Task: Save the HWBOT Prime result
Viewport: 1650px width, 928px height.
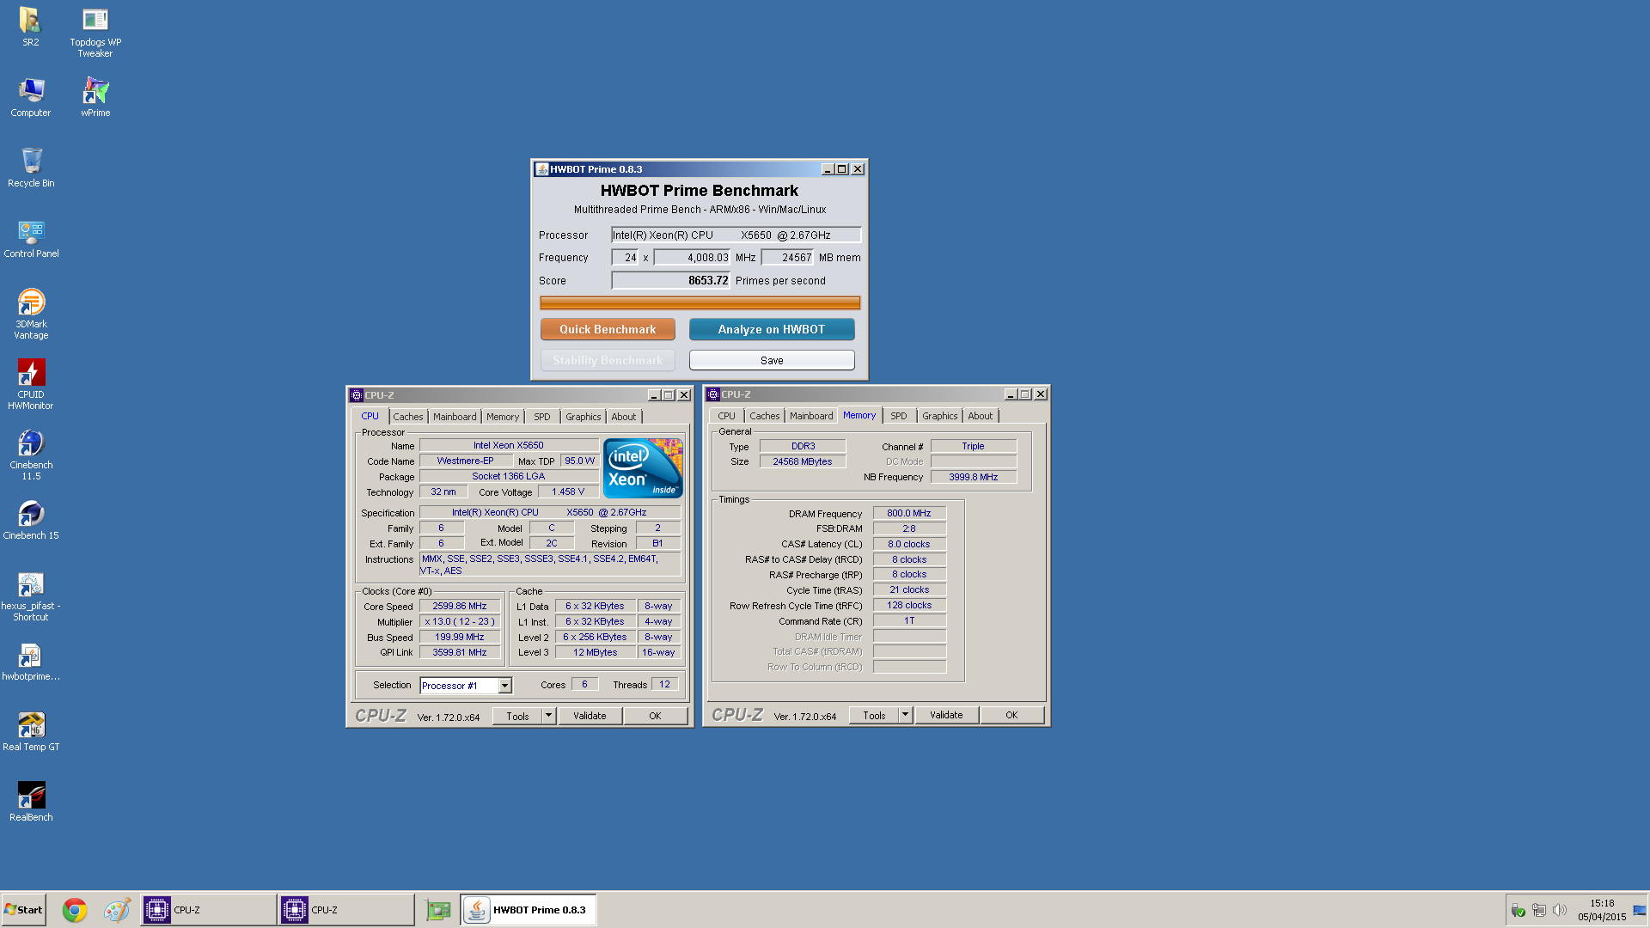Action: tap(772, 360)
